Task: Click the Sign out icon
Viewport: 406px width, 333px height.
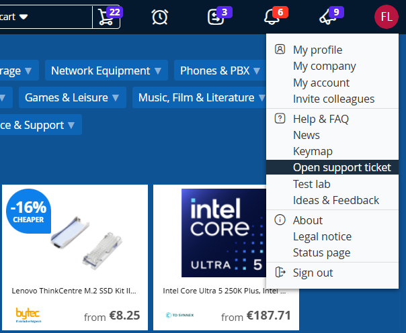Action: coord(280,273)
